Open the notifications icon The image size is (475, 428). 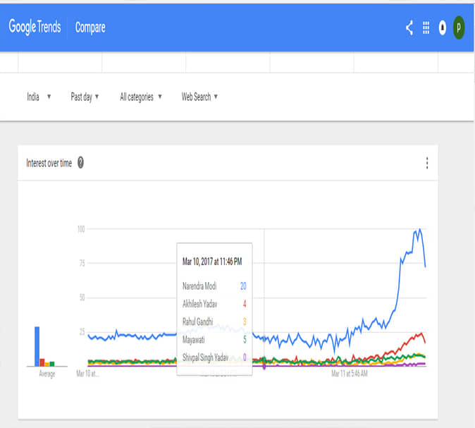tap(443, 27)
